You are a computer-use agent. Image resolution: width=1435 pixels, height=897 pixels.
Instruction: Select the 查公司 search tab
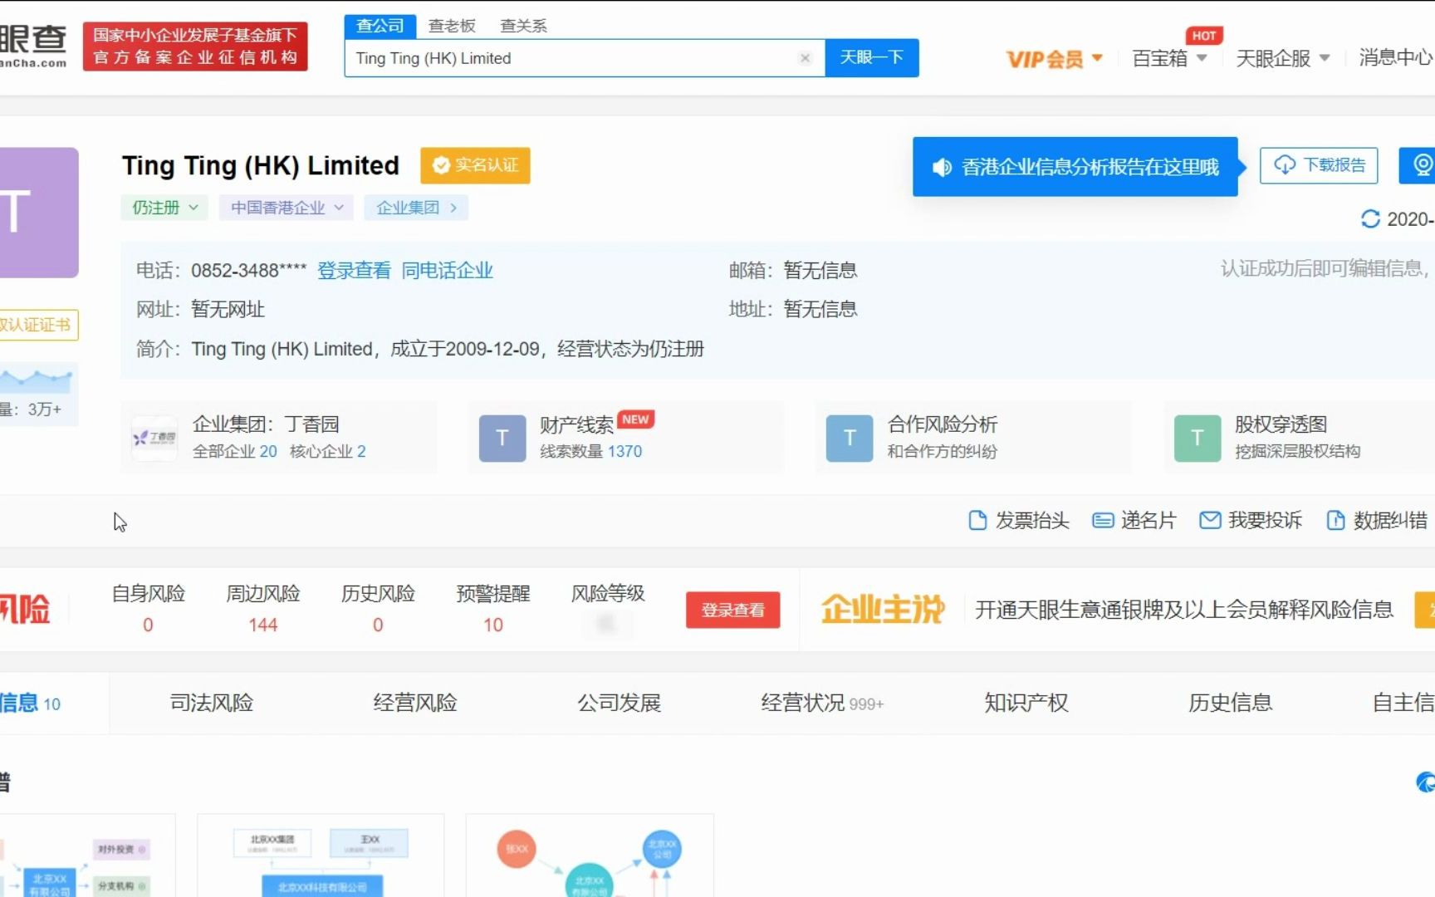pos(380,26)
